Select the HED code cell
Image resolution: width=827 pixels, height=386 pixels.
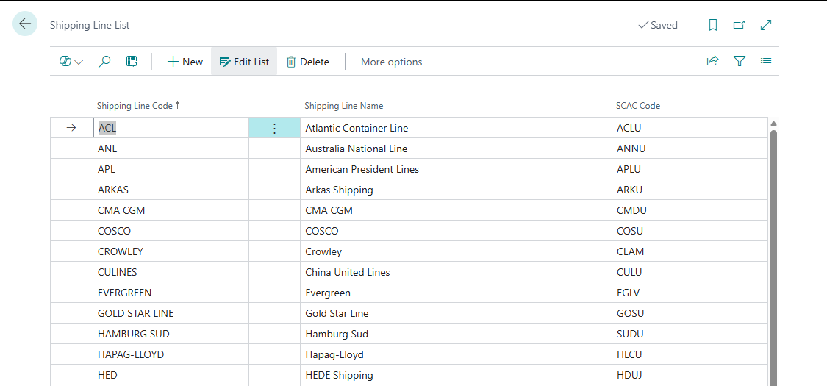tap(171, 375)
